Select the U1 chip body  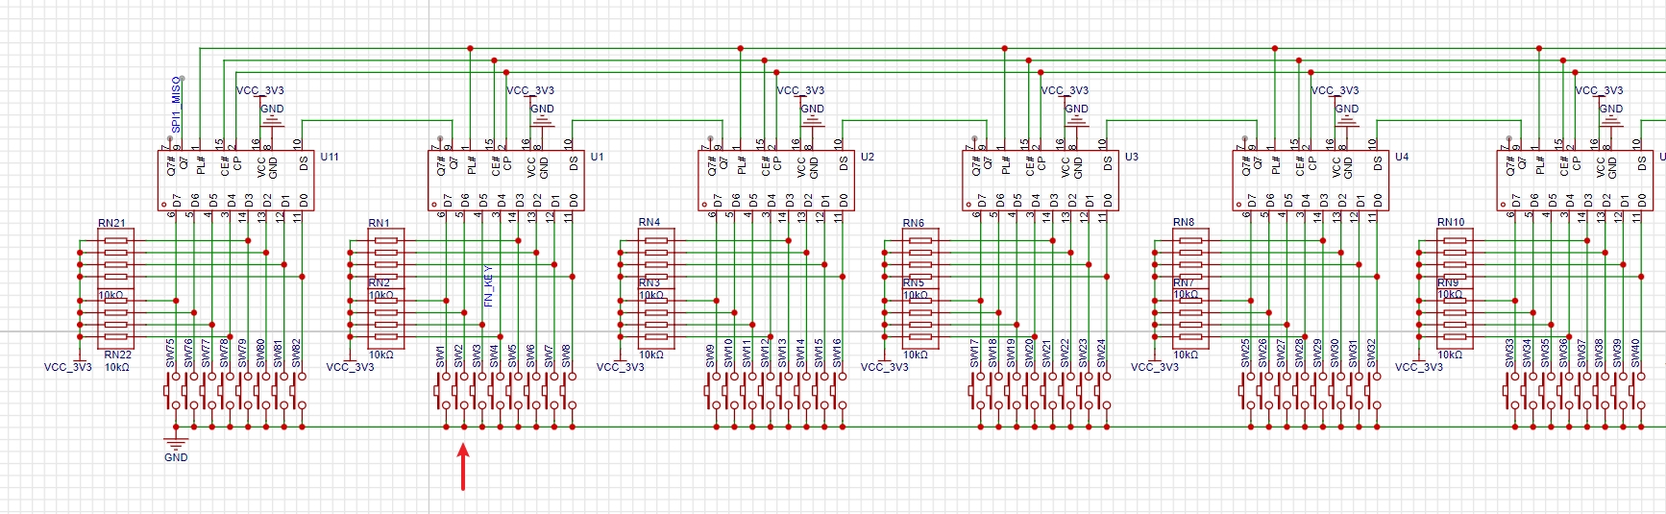tap(506, 181)
